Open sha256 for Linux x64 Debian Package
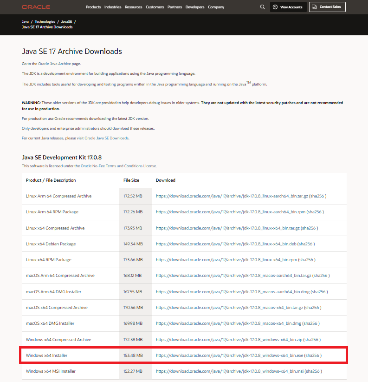The height and width of the screenshot is (382, 368). point(305,244)
